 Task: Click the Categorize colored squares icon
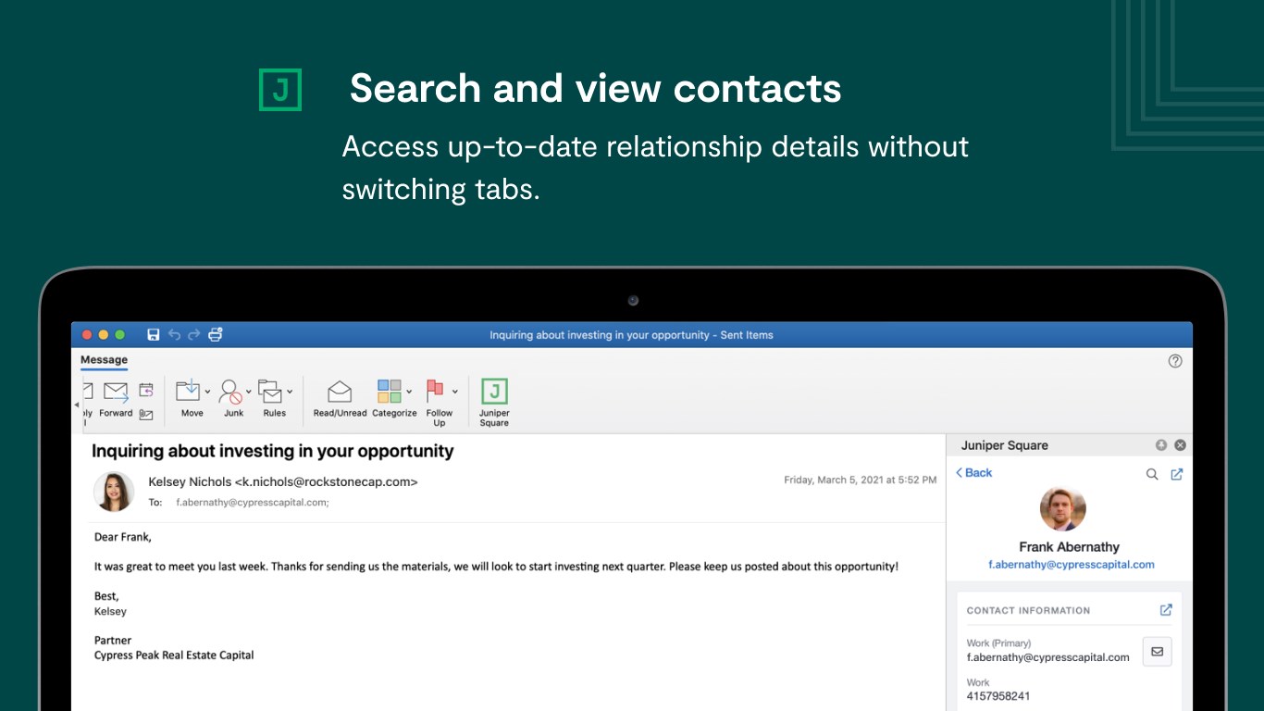[390, 391]
